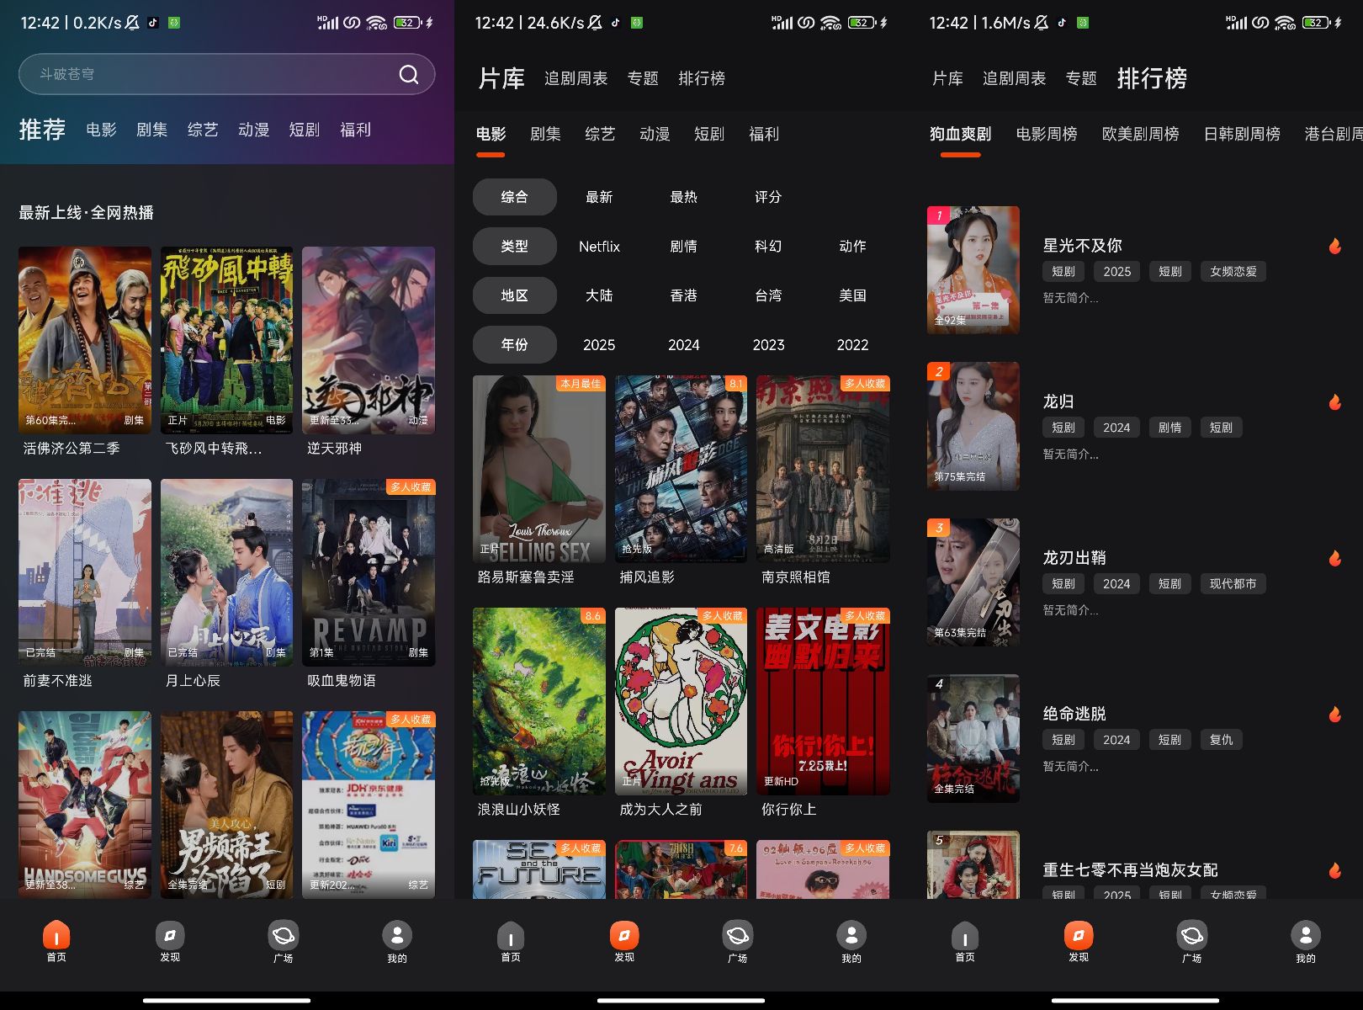1363x1010 pixels.
Task: Switch to the 电影周榜 ranking tab
Action: [1046, 134]
